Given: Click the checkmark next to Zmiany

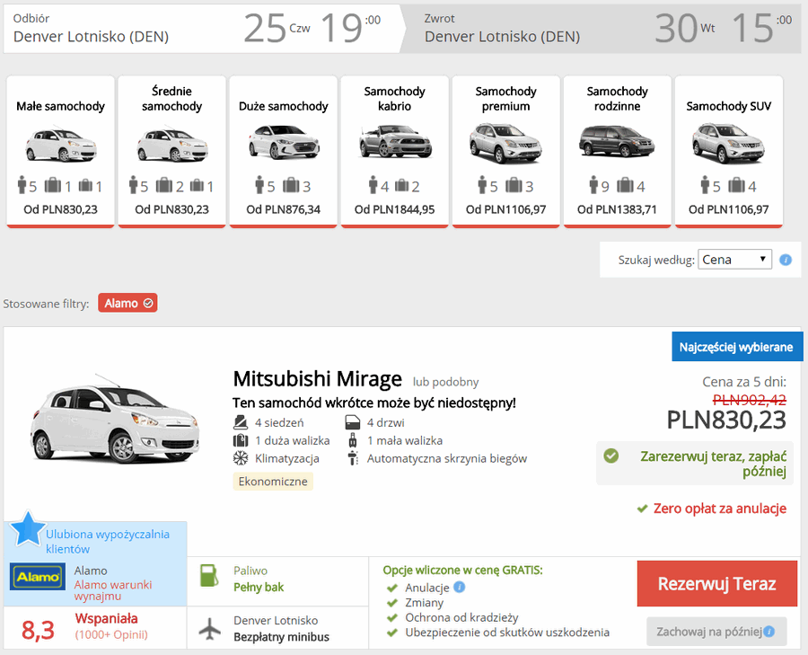Looking at the screenshot, I should [392, 602].
